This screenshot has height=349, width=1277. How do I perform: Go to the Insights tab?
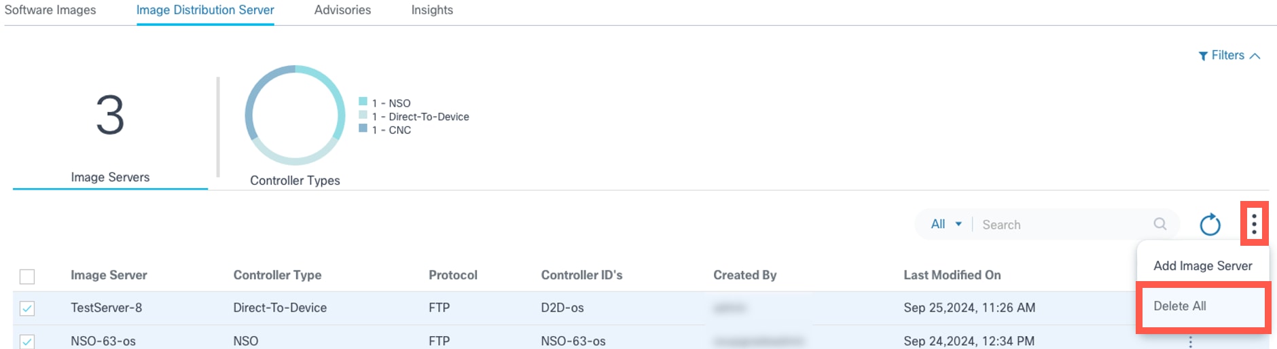[x=432, y=10]
